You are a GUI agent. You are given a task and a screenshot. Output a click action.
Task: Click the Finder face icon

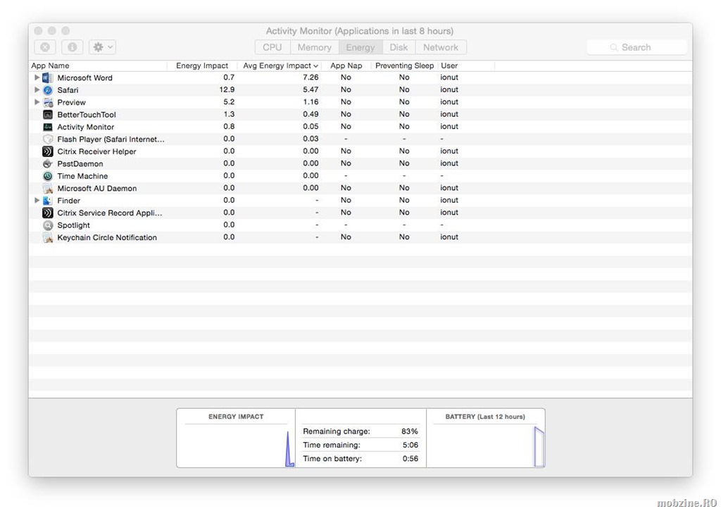(x=47, y=201)
